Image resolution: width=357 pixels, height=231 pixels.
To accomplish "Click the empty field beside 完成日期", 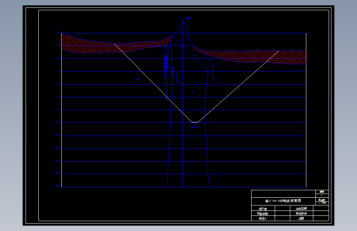I will (x=321, y=208).
